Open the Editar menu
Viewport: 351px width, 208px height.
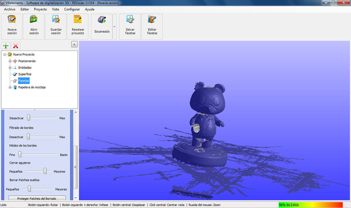25,9
